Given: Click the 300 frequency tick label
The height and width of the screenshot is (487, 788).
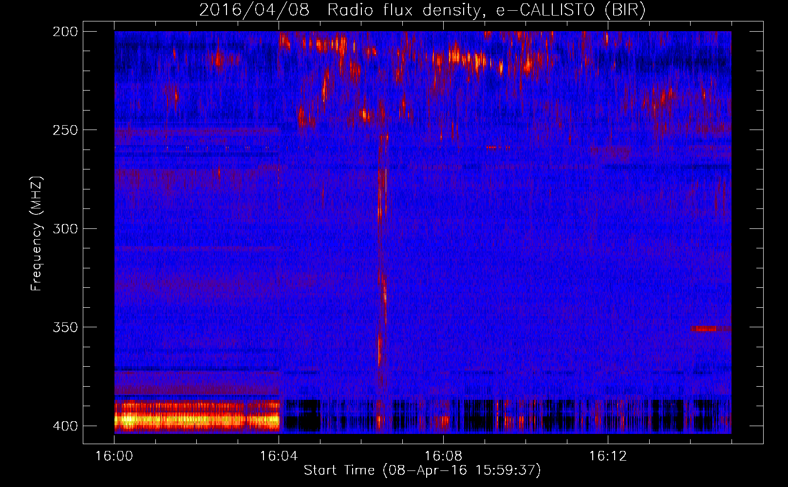Looking at the screenshot, I should pos(65,228).
